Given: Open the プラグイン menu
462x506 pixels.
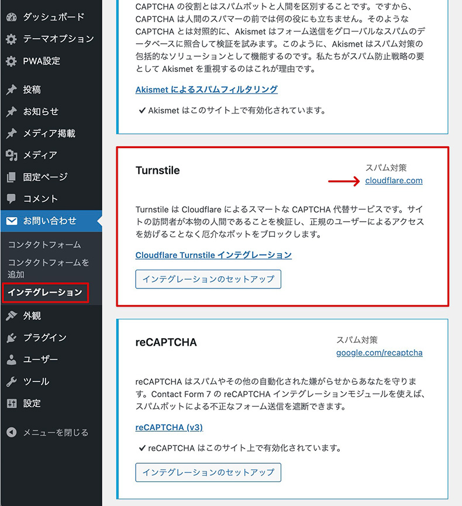Looking at the screenshot, I should point(45,338).
